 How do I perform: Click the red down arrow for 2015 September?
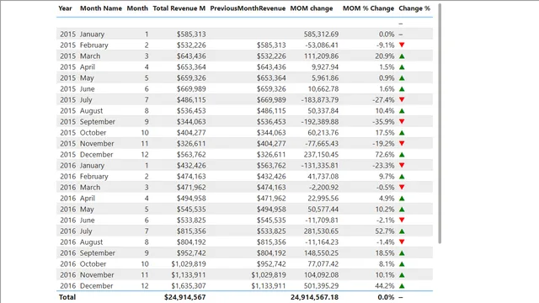[402, 121]
